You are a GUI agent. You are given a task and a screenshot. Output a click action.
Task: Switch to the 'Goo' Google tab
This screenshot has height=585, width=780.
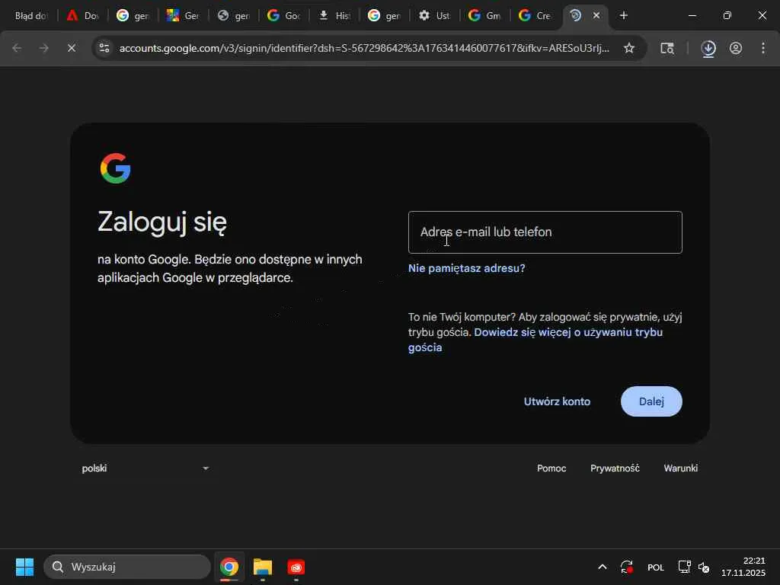pos(283,15)
